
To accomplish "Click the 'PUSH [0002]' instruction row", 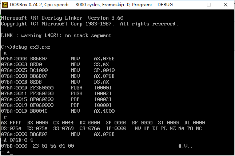I will pos(56,93).
